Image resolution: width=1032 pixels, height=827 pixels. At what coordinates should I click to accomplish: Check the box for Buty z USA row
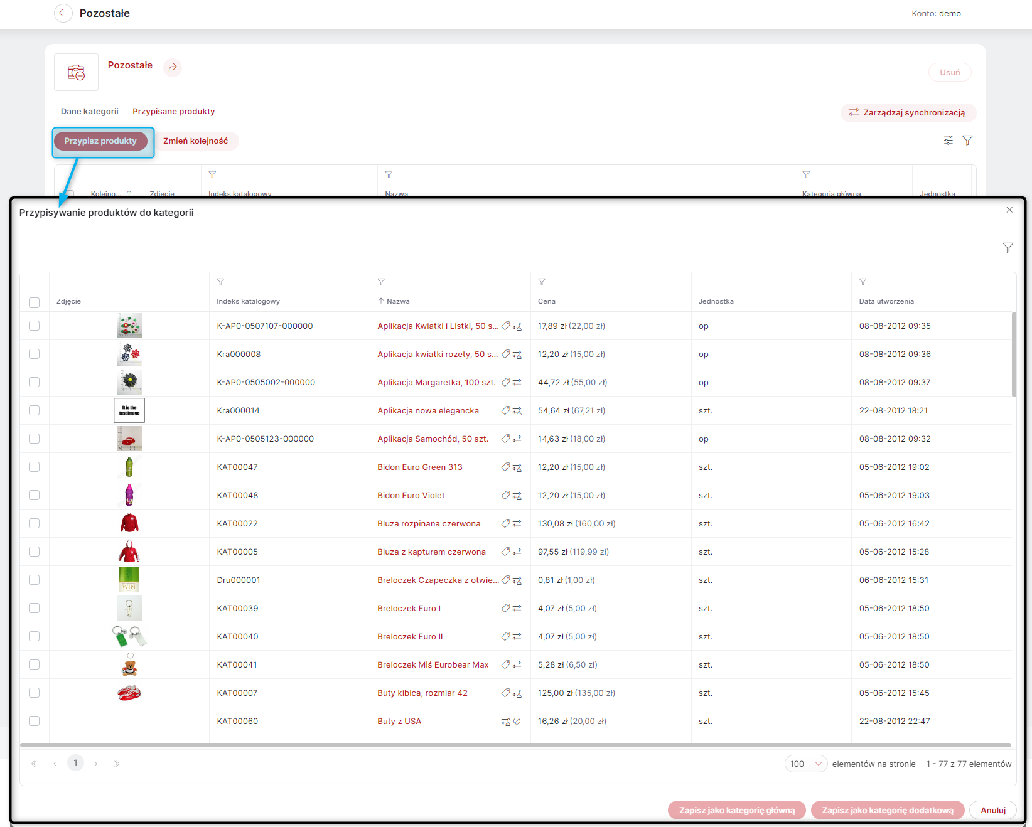tap(35, 721)
